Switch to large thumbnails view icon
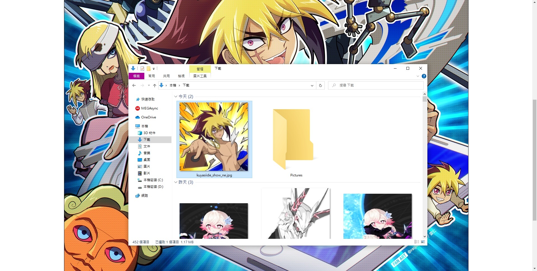The width and height of the screenshot is (537, 271). 423,242
